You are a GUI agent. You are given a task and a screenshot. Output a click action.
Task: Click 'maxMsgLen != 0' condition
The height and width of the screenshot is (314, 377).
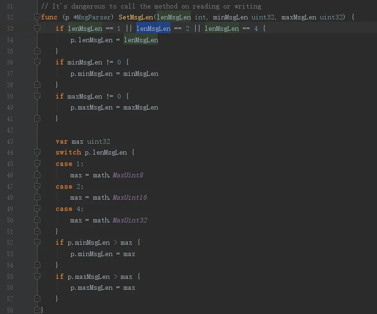point(94,96)
